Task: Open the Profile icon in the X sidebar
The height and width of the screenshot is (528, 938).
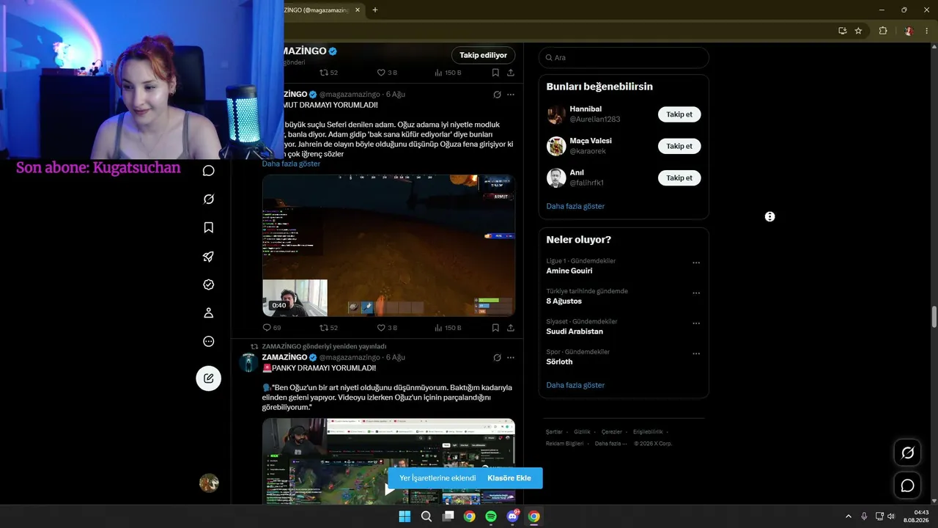Action: click(209, 313)
